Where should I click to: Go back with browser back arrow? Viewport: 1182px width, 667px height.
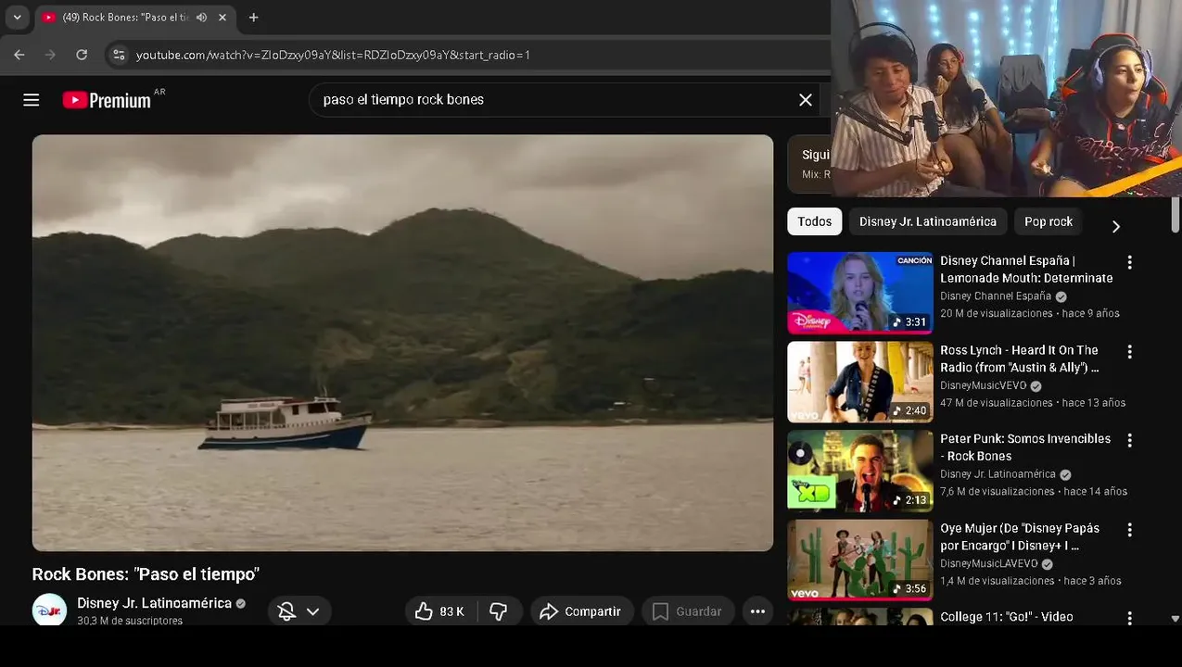tap(19, 55)
